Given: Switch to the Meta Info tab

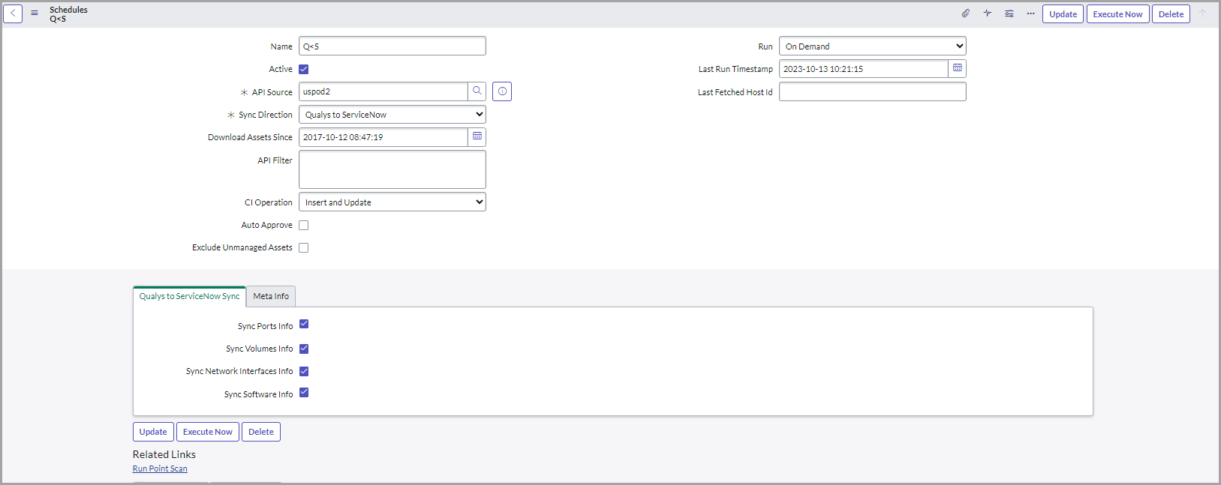Looking at the screenshot, I should pos(271,296).
